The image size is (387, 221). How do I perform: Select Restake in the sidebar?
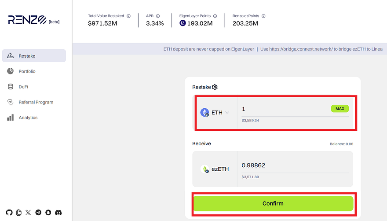(x=34, y=55)
